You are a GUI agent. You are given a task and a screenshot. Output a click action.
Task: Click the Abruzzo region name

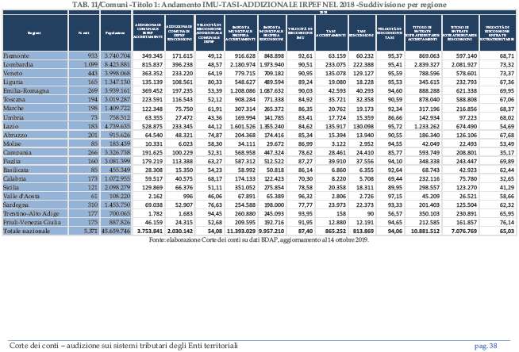pos(15,135)
